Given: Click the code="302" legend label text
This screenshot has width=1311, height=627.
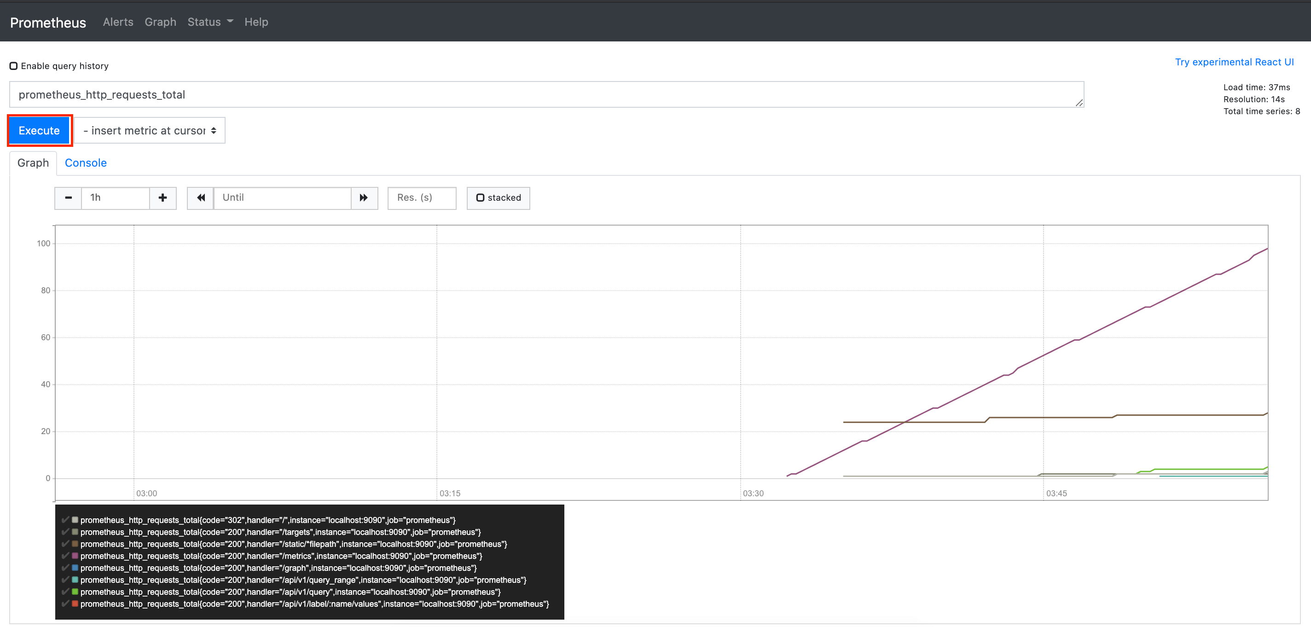Looking at the screenshot, I should point(268,520).
